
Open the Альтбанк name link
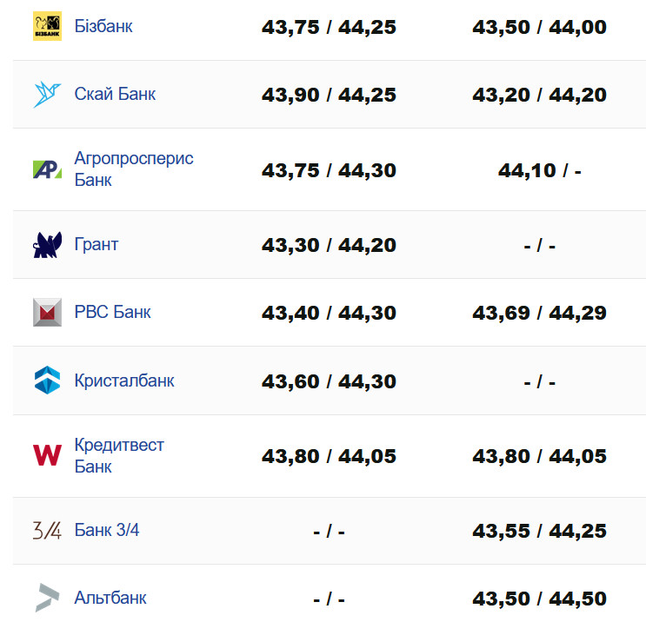(x=110, y=598)
